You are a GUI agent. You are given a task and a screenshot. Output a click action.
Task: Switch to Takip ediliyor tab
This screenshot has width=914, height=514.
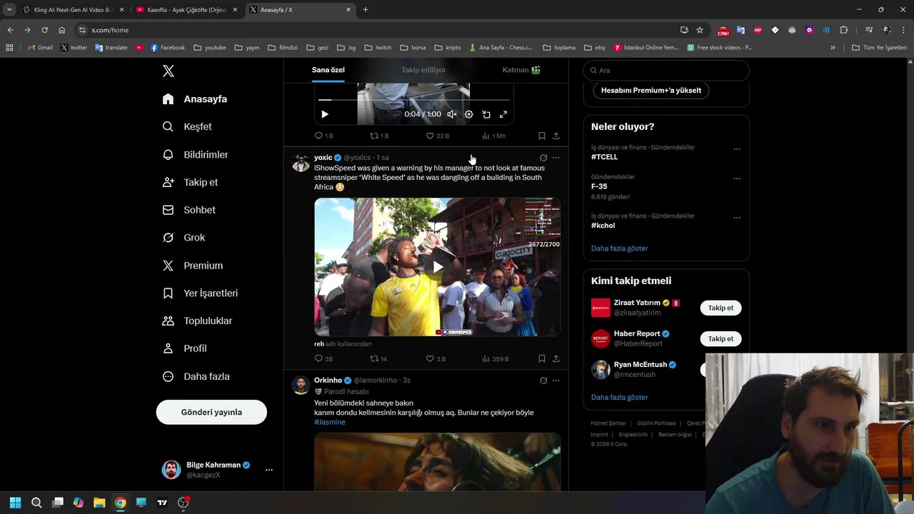[423, 70]
